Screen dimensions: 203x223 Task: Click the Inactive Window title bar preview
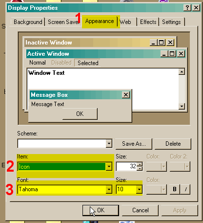(x=100, y=43)
